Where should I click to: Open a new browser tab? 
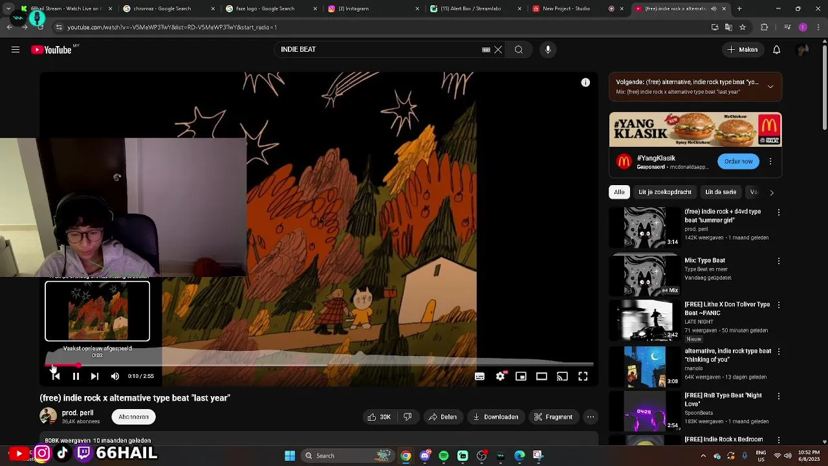[739, 8]
